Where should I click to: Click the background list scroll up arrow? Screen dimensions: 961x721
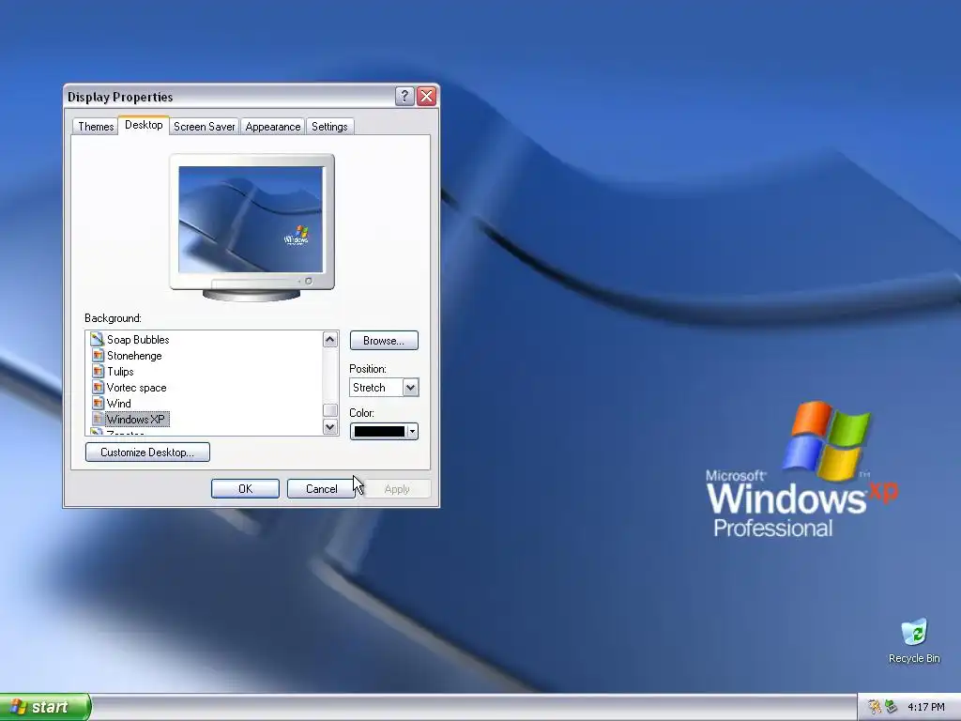click(x=330, y=340)
